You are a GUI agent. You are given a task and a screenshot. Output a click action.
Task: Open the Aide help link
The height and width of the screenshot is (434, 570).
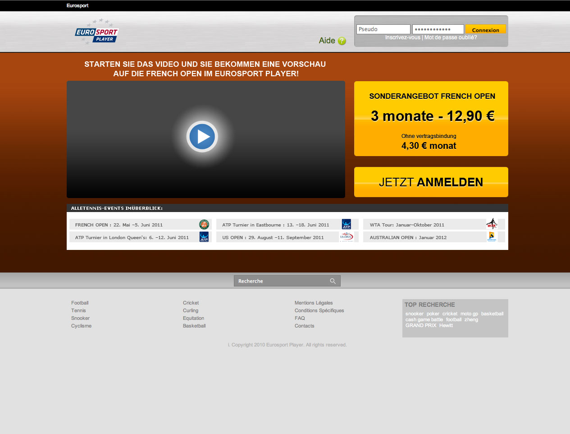click(327, 41)
